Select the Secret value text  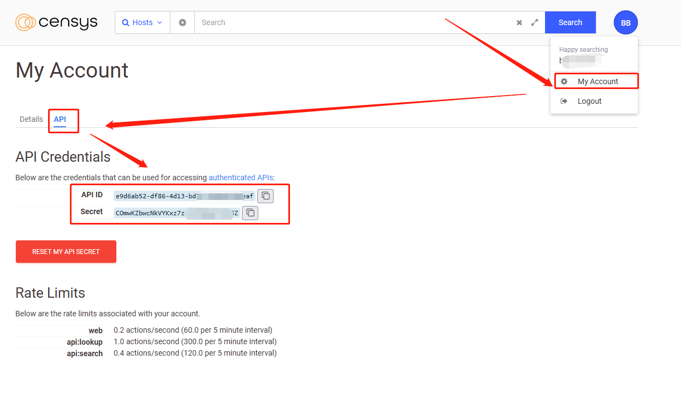176,213
